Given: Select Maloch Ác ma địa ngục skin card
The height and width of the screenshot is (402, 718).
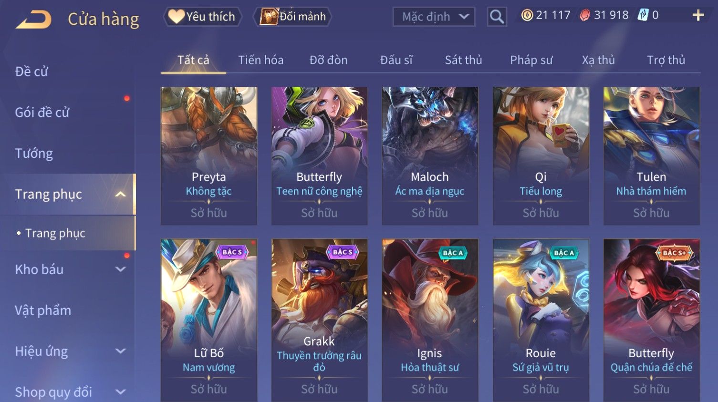Looking at the screenshot, I should coord(430,156).
